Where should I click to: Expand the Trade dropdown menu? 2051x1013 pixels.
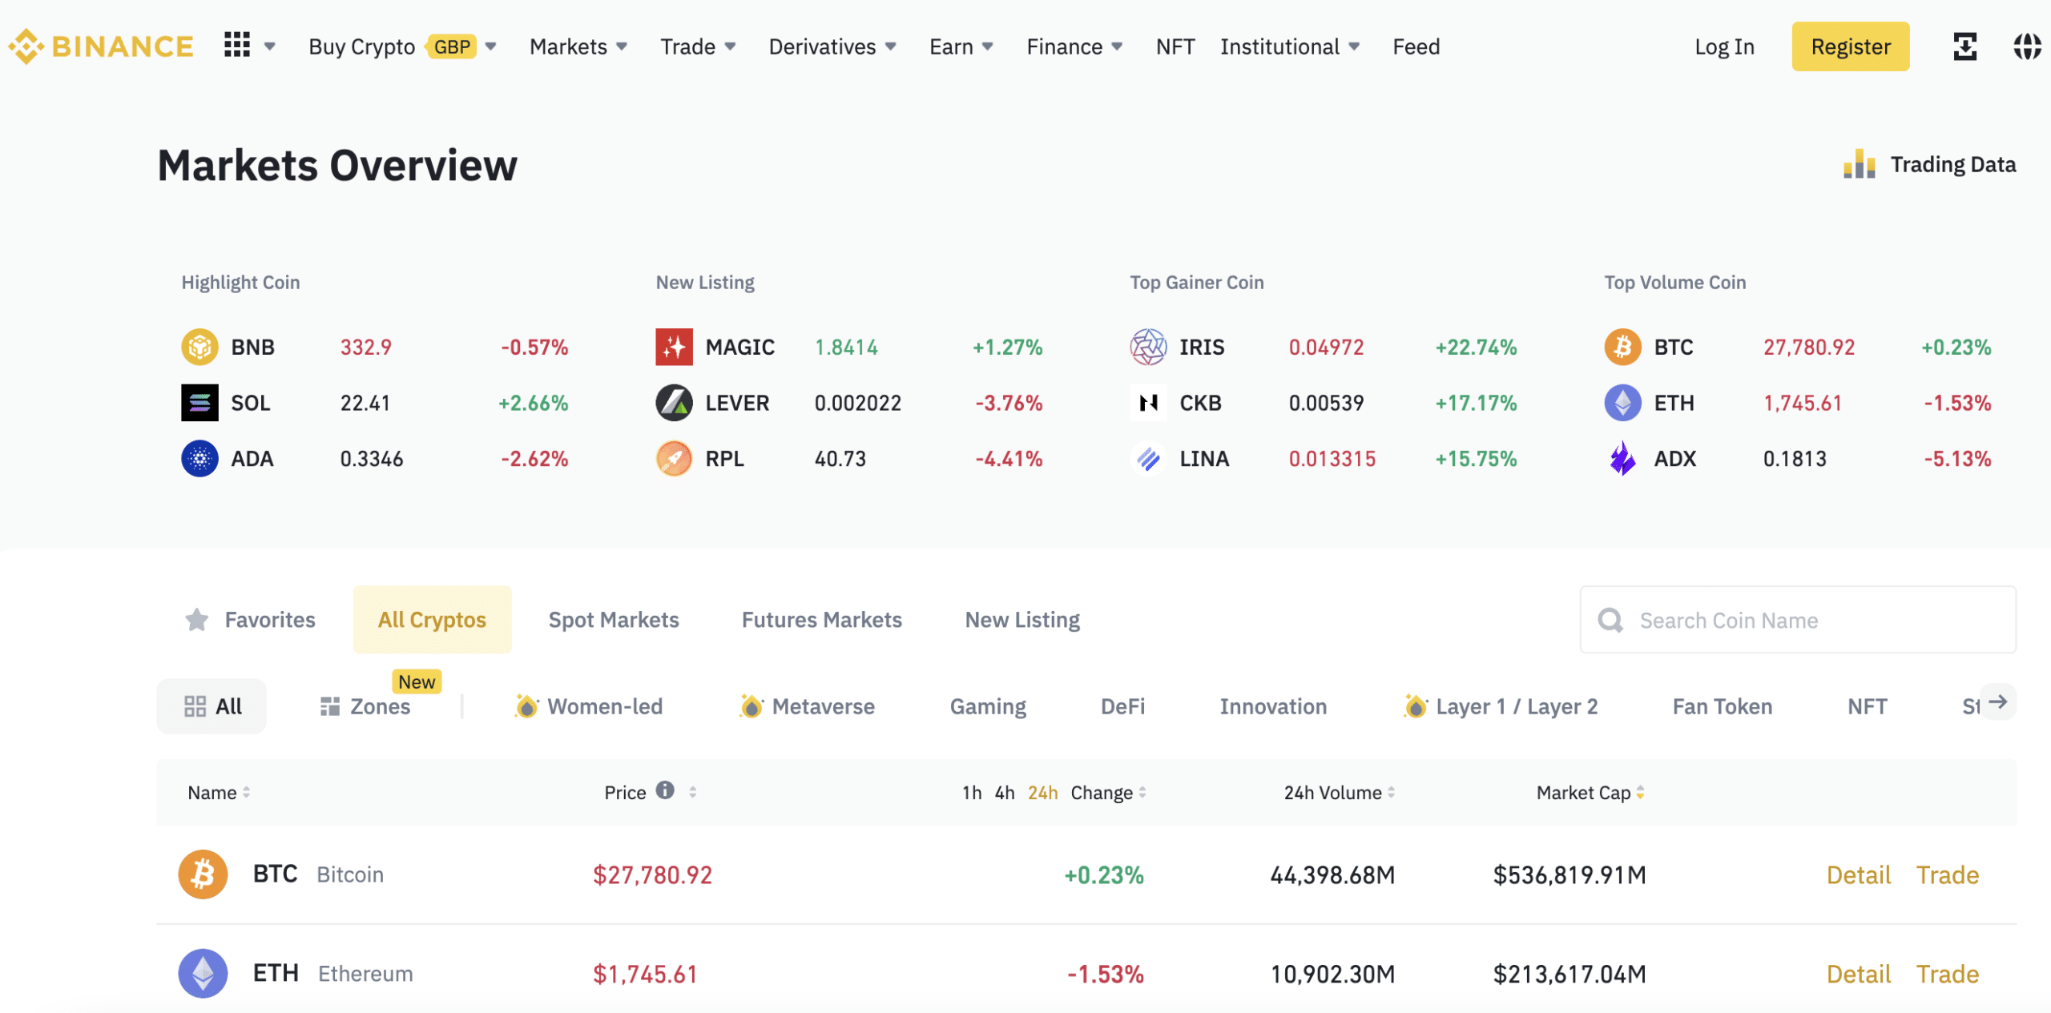point(695,44)
